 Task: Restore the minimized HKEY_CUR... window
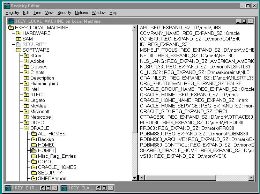pyautogui.click(x=43, y=188)
